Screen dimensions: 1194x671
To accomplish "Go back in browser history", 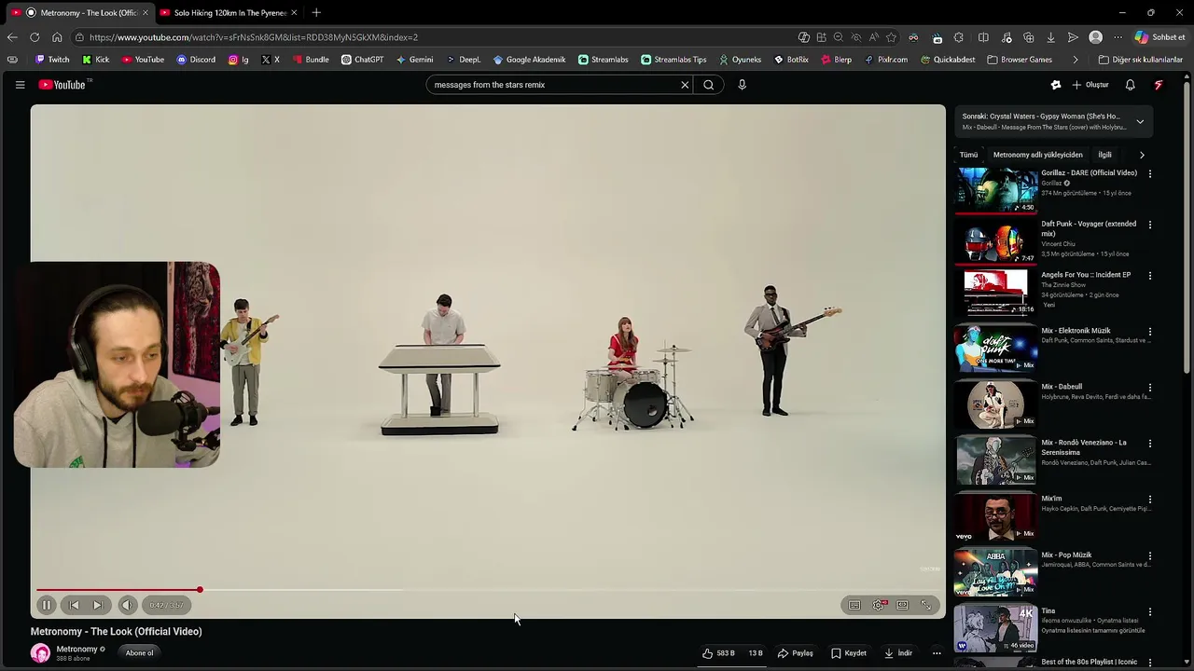I will [x=12, y=37].
